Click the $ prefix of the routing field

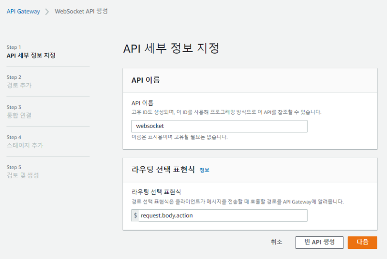(x=135, y=216)
